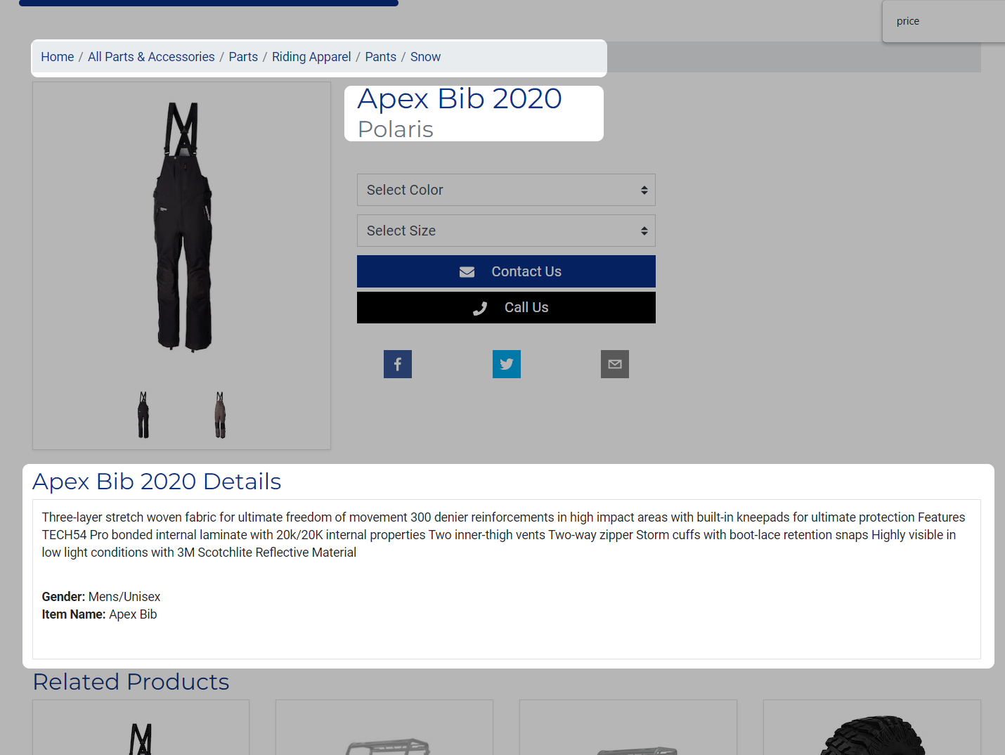Open the Select Color dropdown
This screenshot has height=755, width=1005.
tap(506, 190)
